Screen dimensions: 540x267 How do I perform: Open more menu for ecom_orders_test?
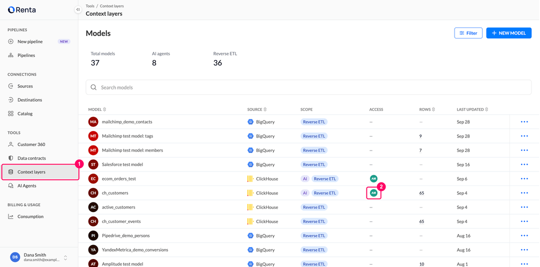[x=524, y=179]
